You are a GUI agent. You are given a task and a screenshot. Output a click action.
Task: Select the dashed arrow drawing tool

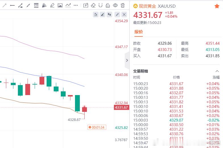point(5,6)
